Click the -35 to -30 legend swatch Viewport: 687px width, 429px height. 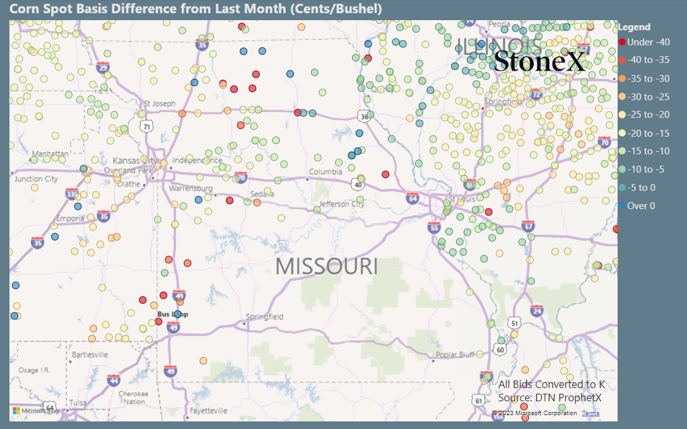[622, 78]
